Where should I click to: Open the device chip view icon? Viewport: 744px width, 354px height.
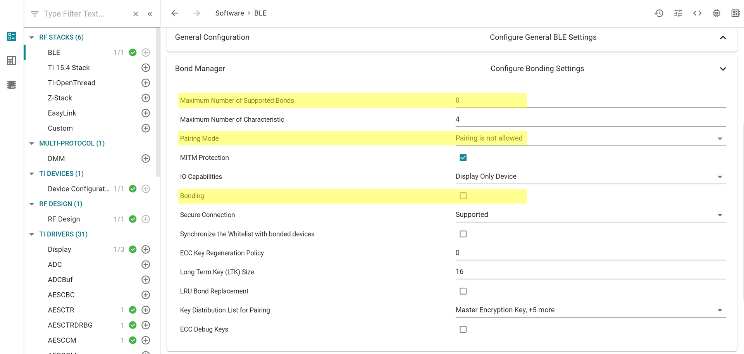click(x=716, y=13)
